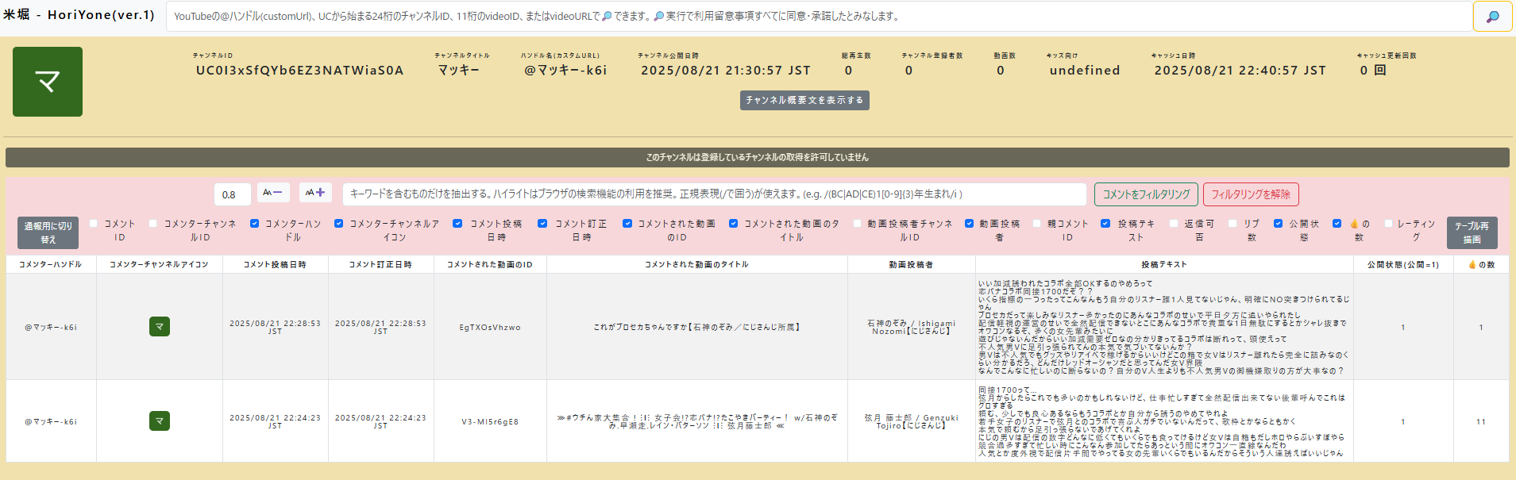Click the magnifier search button at top right
Screen dimensions: 1516x480
[x=1492, y=17]
